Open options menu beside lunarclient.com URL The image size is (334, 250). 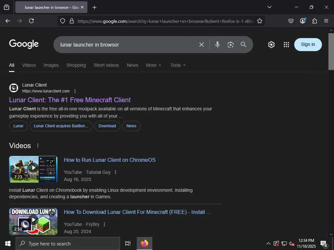(x=75, y=91)
